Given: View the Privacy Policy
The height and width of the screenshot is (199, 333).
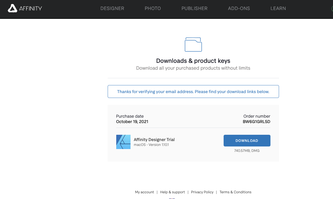Looking at the screenshot, I should (x=202, y=192).
